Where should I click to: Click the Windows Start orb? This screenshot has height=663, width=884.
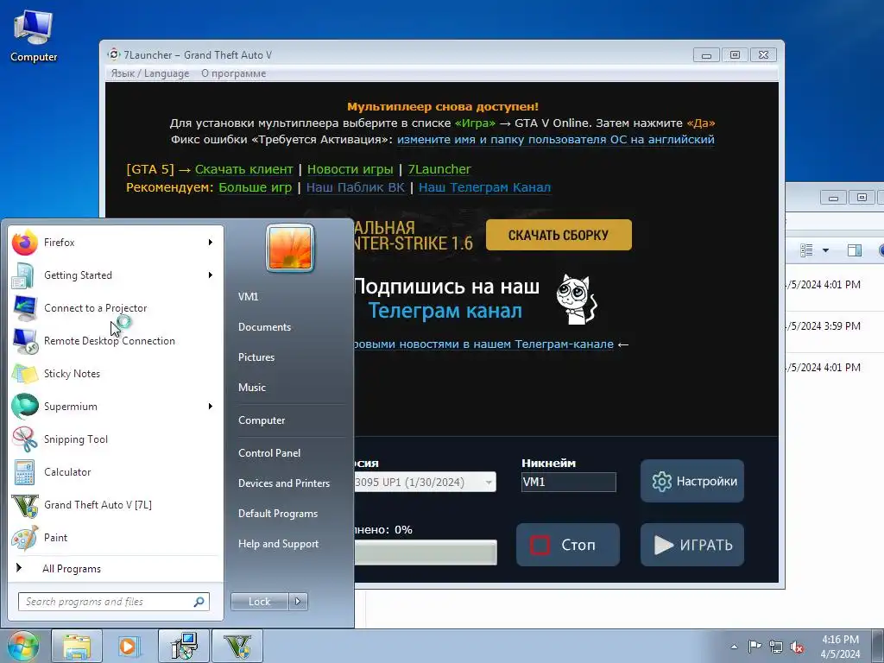pyautogui.click(x=22, y=646)
